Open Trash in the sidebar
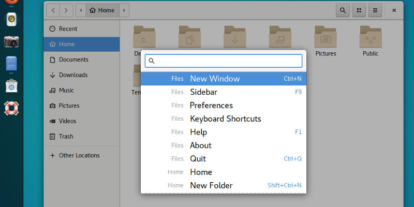Viewport: 414px width, 207px height. coord(66,137)
